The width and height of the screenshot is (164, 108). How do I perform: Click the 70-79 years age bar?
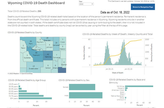[31, 96]
